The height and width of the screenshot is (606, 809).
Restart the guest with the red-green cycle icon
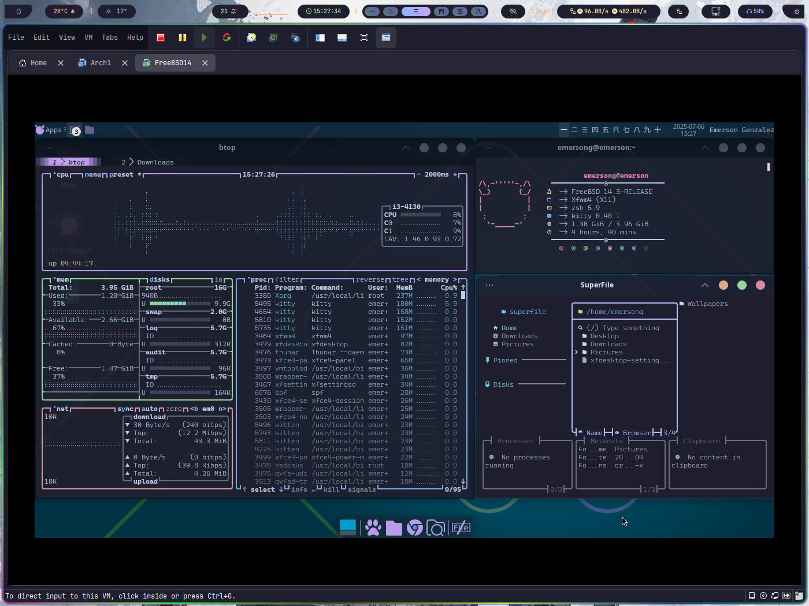[x=227, y=38]
